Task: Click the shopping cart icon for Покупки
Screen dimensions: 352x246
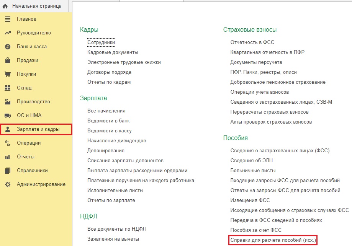Action: point(7,74)
